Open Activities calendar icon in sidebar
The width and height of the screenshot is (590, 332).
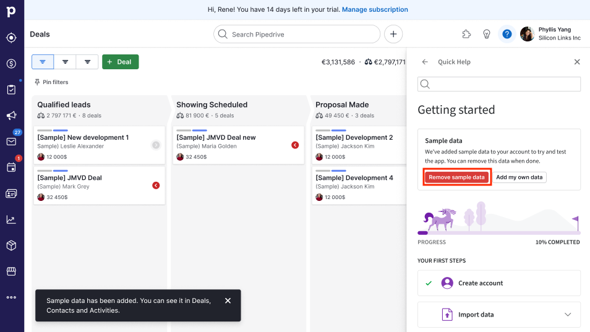tap(11, 168)
